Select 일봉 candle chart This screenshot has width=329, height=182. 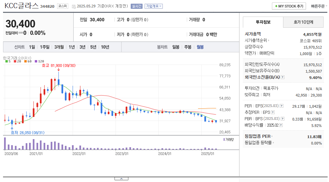[176, 47]
